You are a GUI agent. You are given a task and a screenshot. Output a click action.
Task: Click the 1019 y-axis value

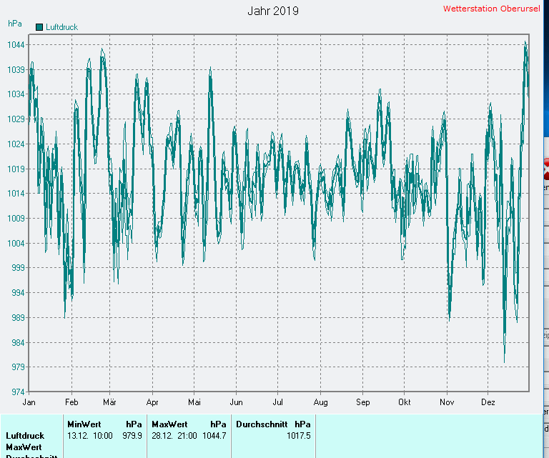point(16,169)
